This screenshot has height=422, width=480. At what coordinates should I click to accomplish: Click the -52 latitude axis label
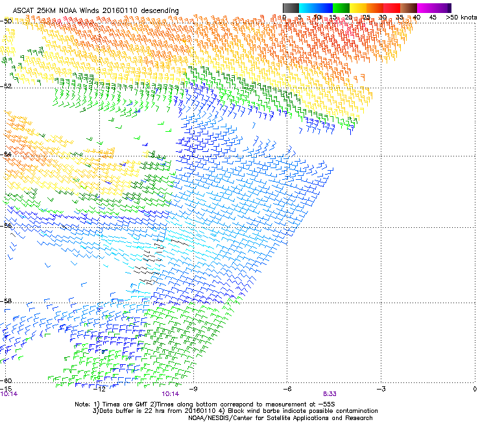click(x=6, y=86)
